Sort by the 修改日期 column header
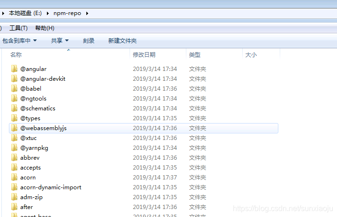Viewport: 337px width, 217px height. [x=144, y=55]
